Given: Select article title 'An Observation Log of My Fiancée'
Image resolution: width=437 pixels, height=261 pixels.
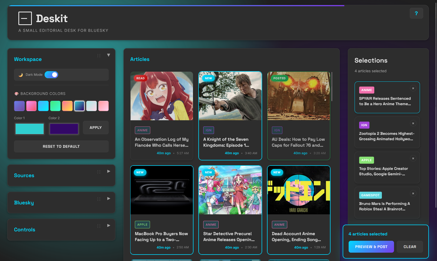Looking at the screenshot, I should [x=162, y=142].
